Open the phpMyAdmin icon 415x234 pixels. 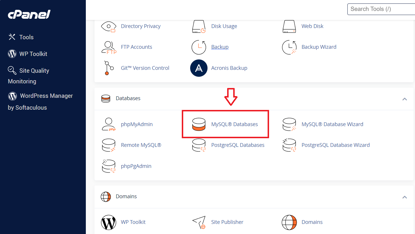(109, 124)
